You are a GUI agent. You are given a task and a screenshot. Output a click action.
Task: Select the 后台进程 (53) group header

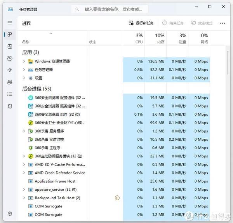click(x=37, y=89)
